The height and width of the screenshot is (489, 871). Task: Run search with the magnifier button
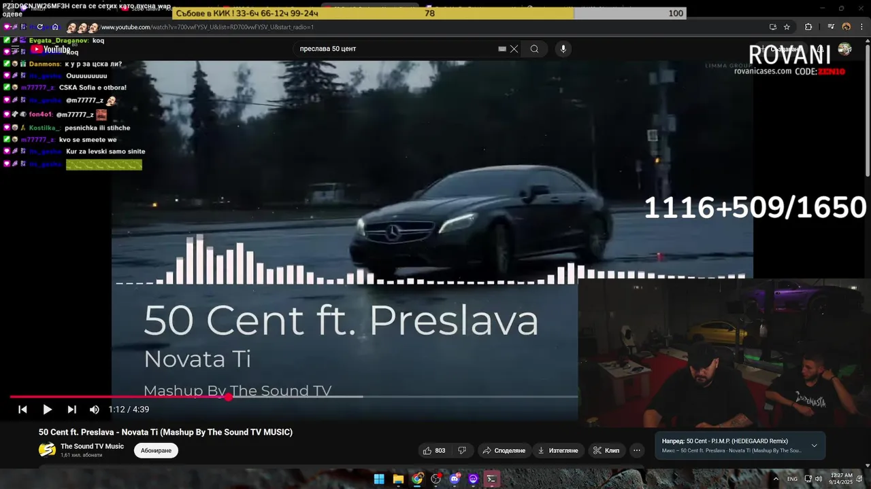(x=534, y=49)
